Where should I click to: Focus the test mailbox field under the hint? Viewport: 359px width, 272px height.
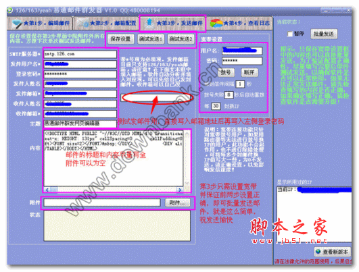pyautogui.click(x=156, y=98)
